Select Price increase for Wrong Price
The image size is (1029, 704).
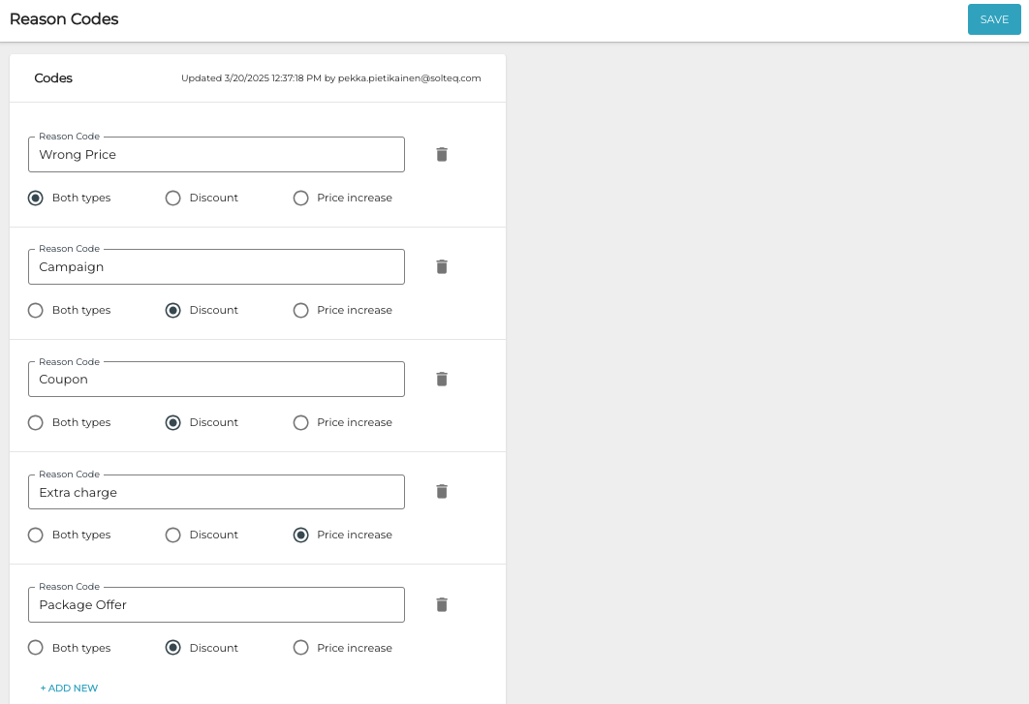(x=301, y=198)
